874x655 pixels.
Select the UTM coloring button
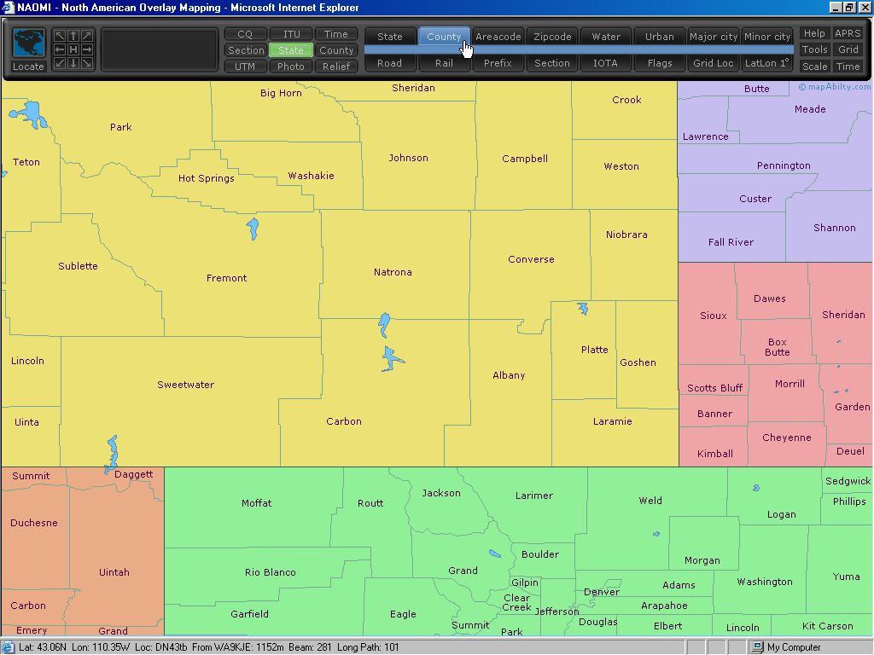(245, 67)
